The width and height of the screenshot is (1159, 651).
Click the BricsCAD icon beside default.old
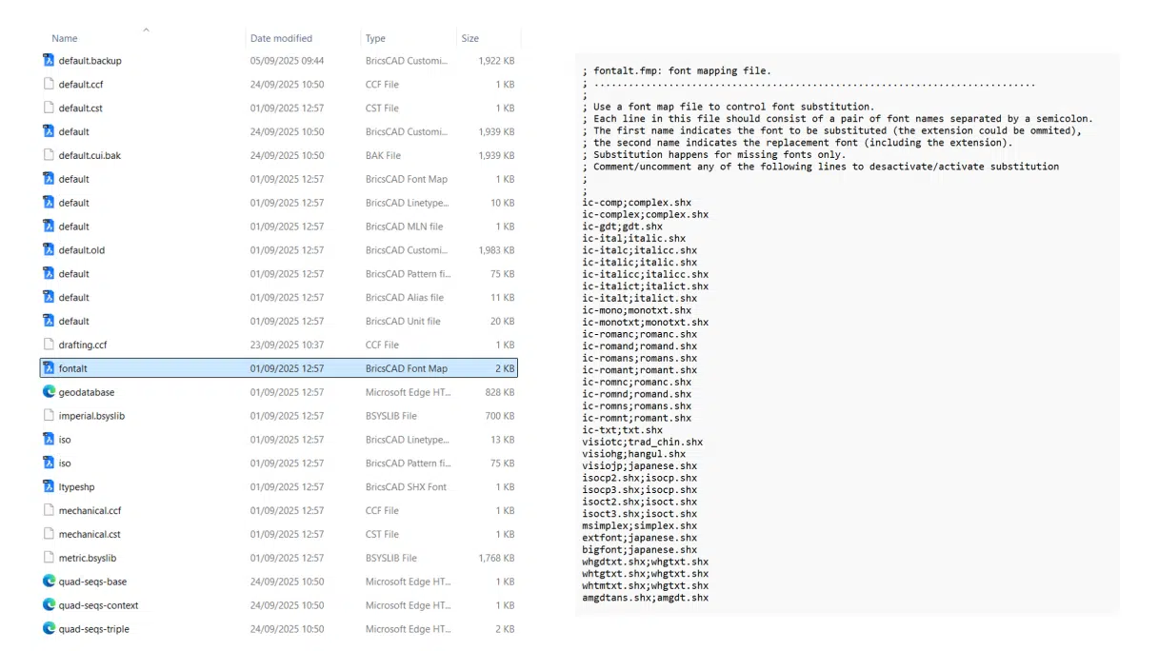pyautogui.click(x=49, y=249)
